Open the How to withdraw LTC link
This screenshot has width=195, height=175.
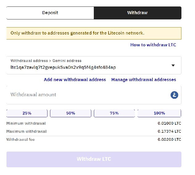tap(153, 45)
